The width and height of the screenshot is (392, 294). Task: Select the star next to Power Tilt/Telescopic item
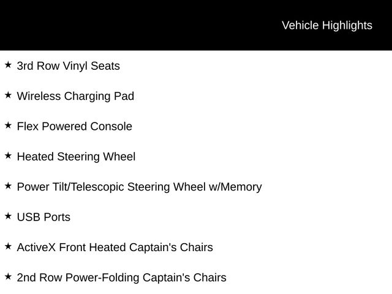(x=8, y=186)
